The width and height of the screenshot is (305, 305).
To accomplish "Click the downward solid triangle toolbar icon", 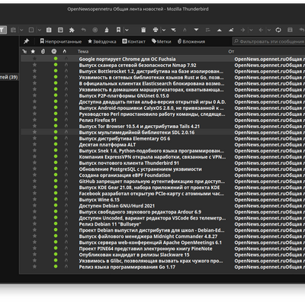I will point(196,30).
